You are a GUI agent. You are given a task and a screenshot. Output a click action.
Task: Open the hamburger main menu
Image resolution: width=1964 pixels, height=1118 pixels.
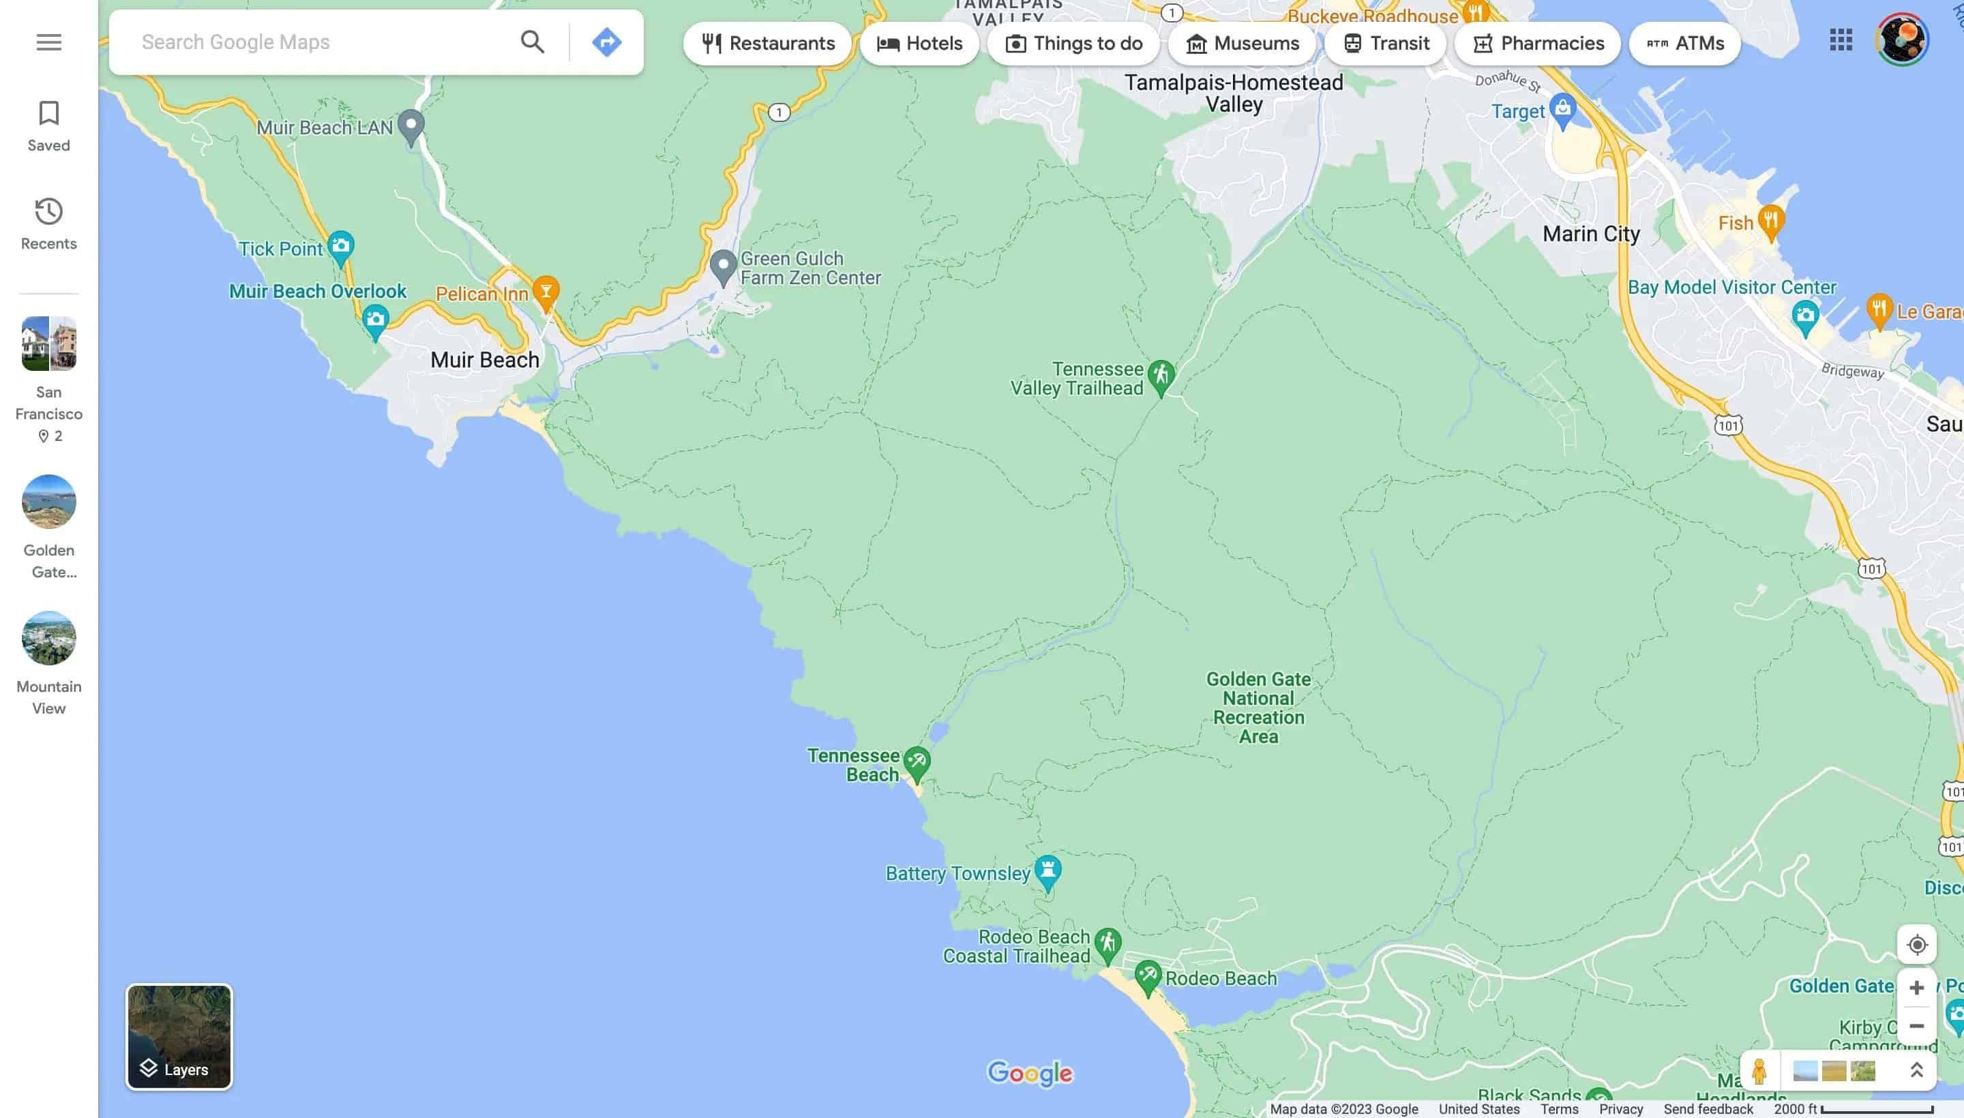pyautogui.click(x=48, y=42)
